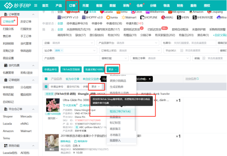Filter by Jumia platform icon
The height and width of the screenshot is (156, 227).
tap(108, 18)
